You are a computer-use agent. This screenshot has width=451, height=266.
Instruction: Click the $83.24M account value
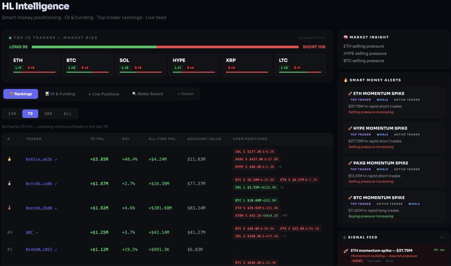pyautogui.click(x=197, y=208)
